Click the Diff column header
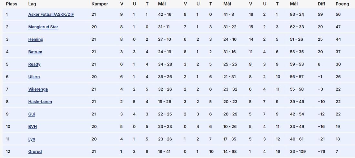Viewport: 355px width, 158px height. tap(322, 4)
